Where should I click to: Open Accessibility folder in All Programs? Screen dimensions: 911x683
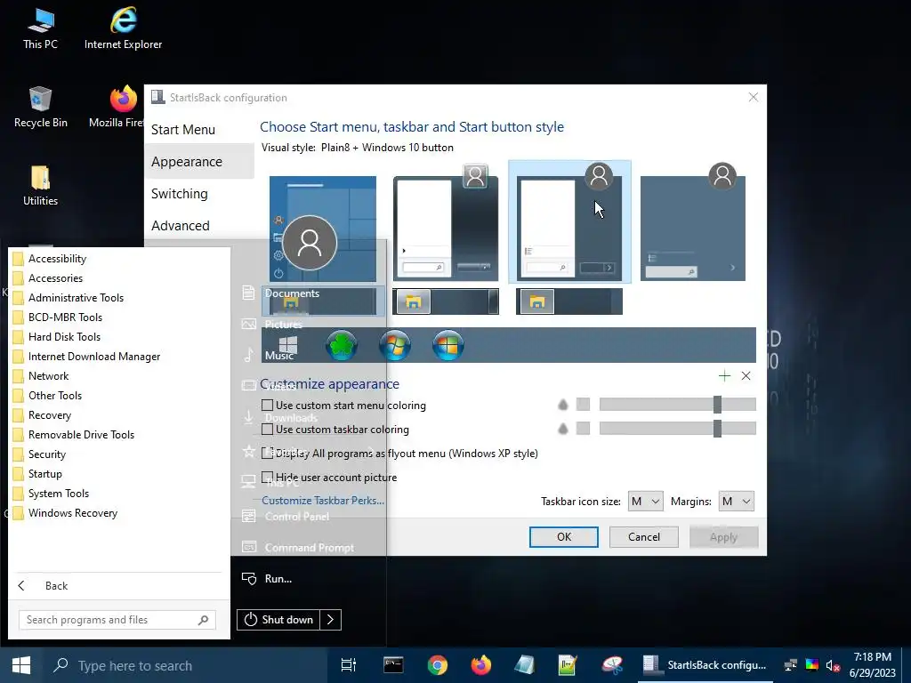(x=58, y=259)
